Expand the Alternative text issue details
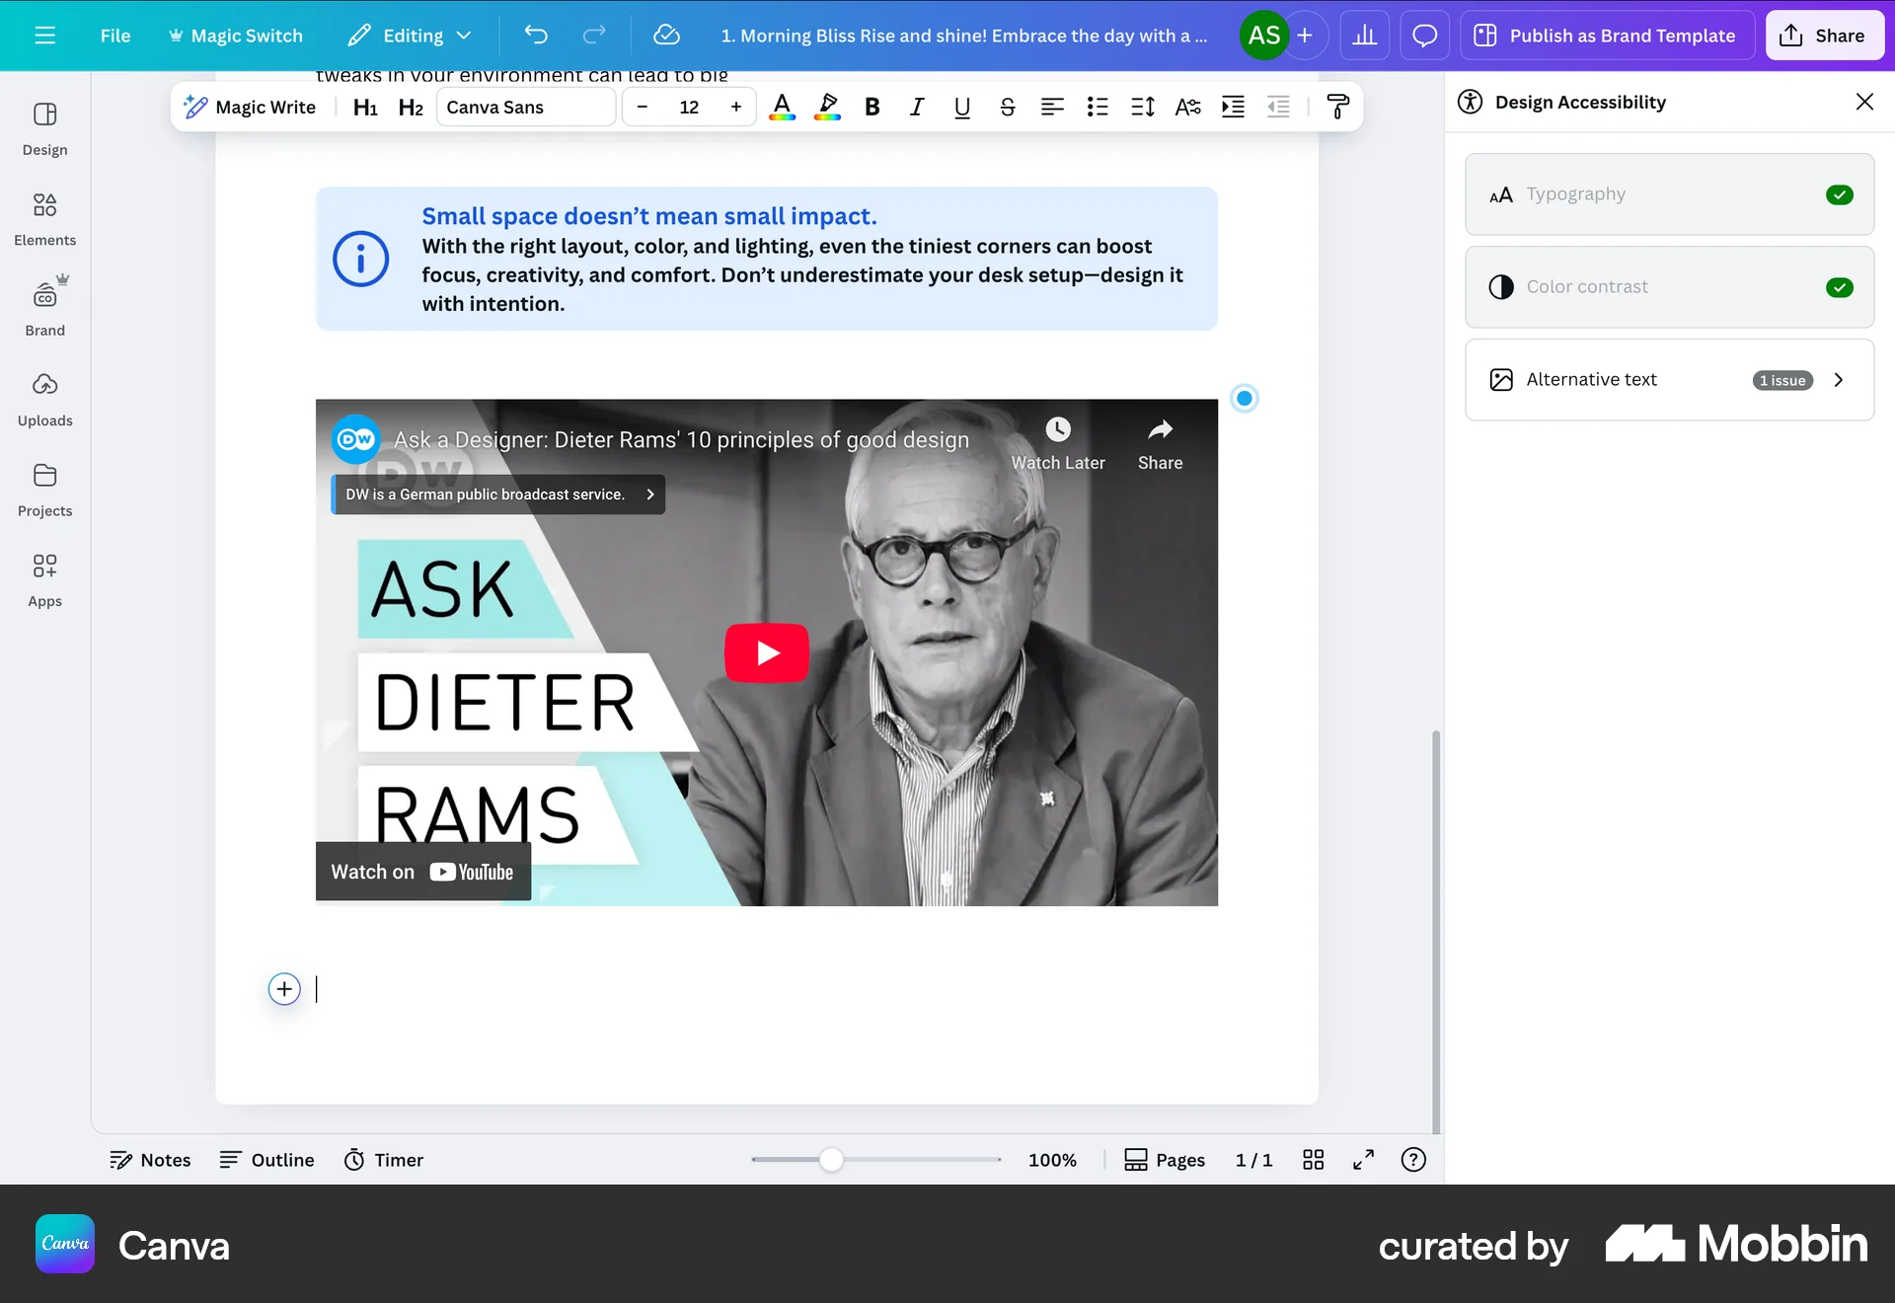The image size is (1895, 1303). (1838, 379)
